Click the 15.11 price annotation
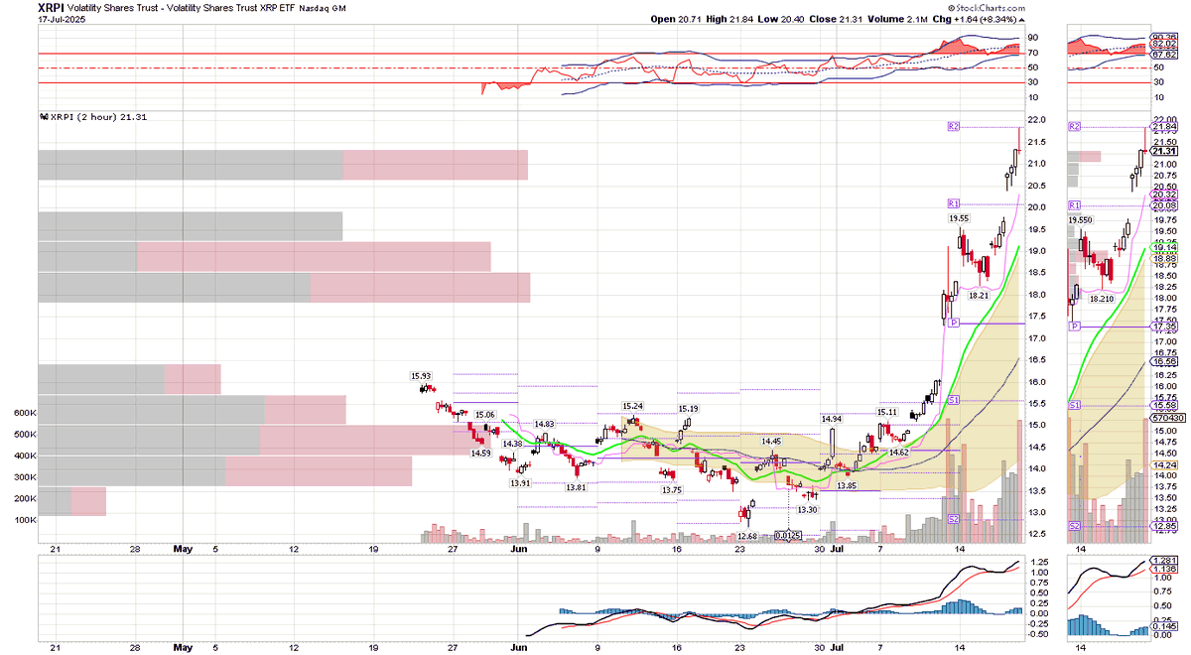The height and width of the screenshot is (655, 1191). click(887, 412)
